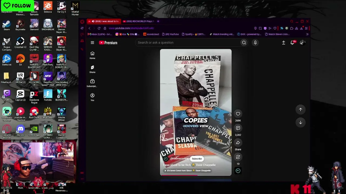Switch to the RDCWORLD1 Plays tab
This screenshot has height=194, width=346.
click(138, 21)
